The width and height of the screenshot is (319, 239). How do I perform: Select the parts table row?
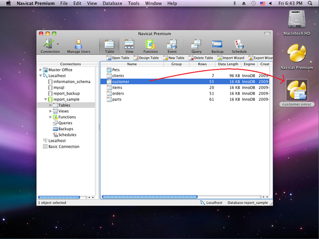(184, 99)
